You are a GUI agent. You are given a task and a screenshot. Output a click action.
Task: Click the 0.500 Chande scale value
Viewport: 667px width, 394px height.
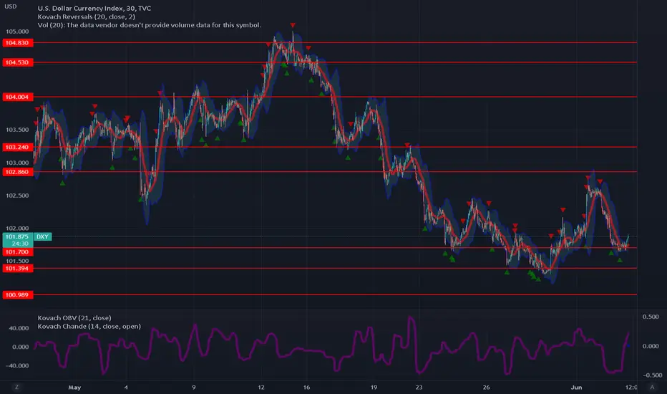[651, 317]
